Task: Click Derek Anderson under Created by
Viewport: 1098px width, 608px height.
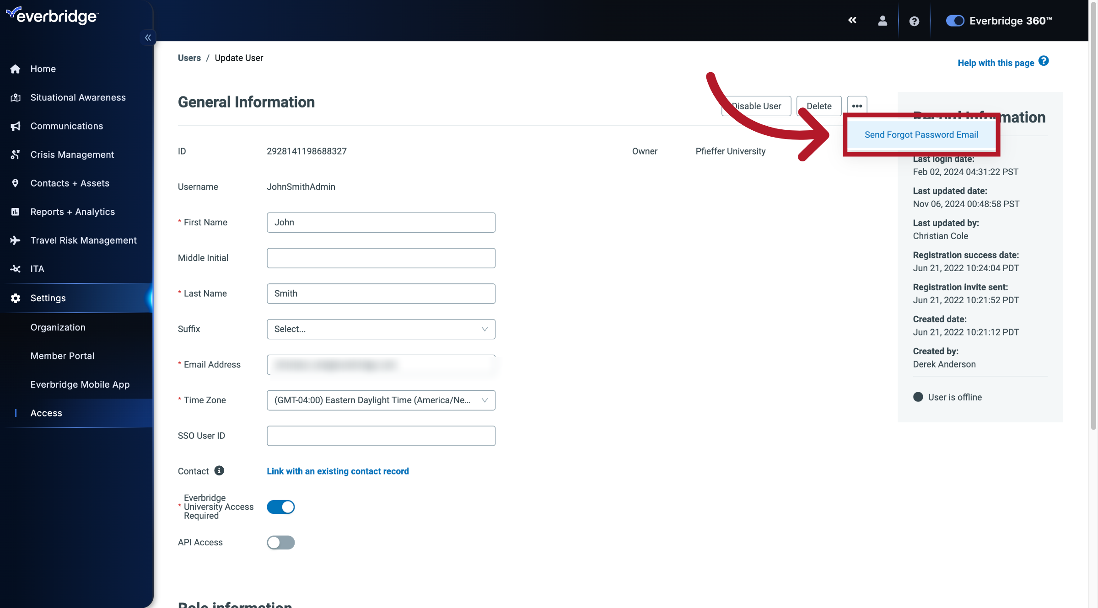Action: pyautogui.click(x=944, y=364)
